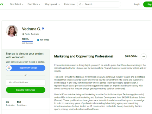Viewport: 152px width, 114px height.
Task: Click the location pin icon by Perth
Action: (x=23, y=34)
